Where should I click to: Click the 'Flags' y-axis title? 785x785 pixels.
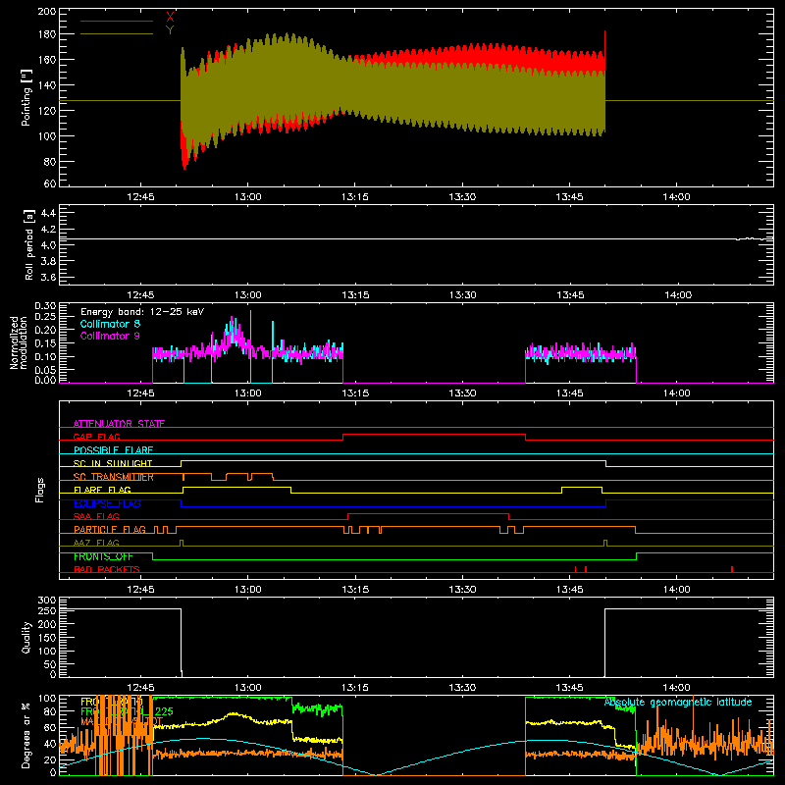pos(39,490)
